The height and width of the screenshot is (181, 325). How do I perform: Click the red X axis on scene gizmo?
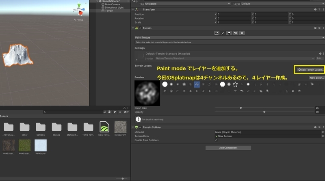click(80, 13)
